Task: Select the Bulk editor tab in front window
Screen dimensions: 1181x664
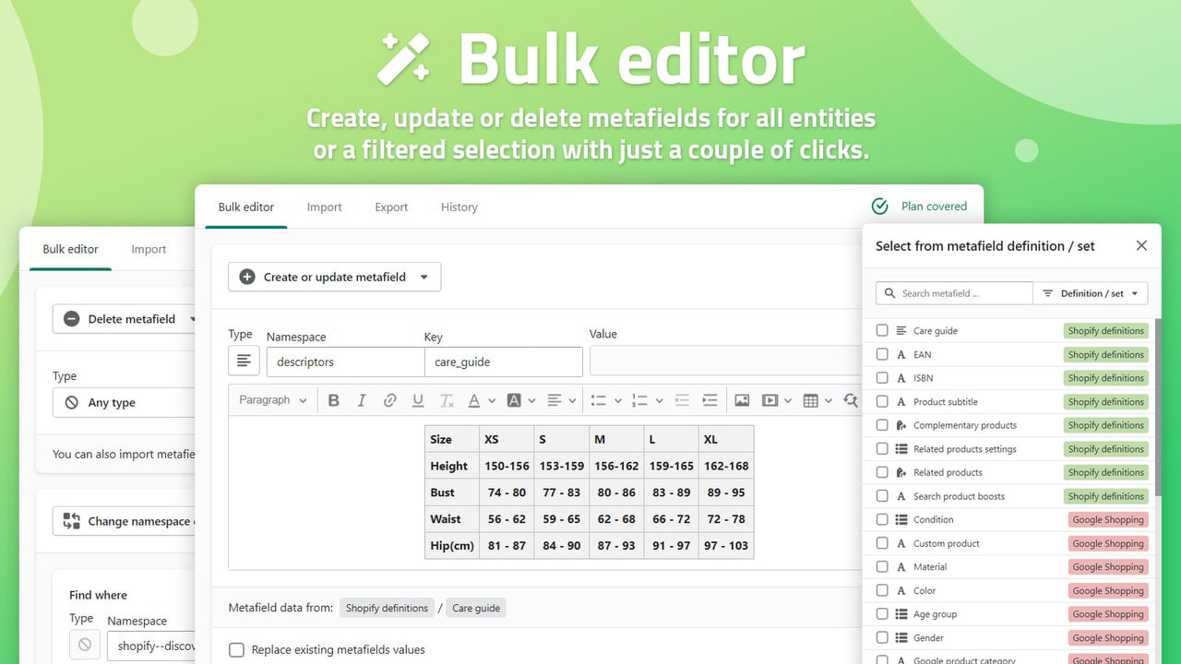Action: coord(246,207)
